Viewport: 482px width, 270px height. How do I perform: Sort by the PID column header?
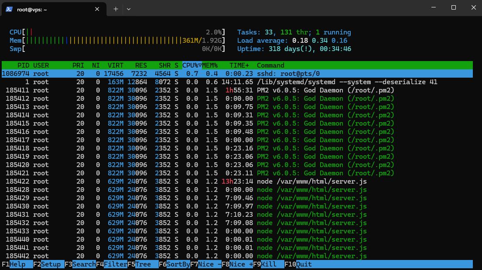click(23, 65)
